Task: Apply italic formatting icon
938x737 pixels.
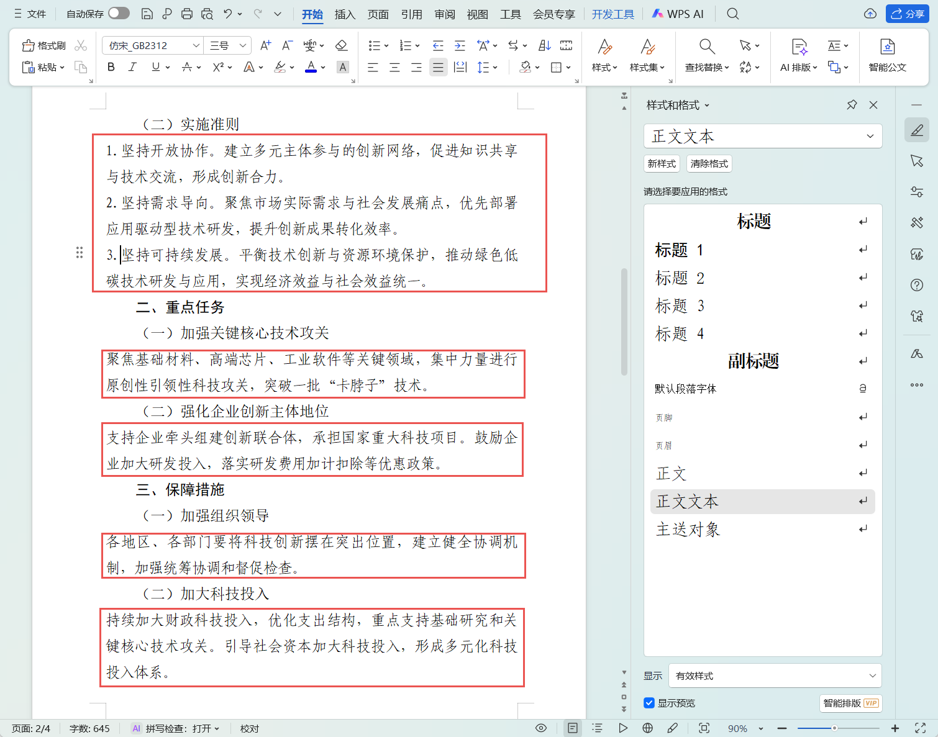Action: [x=132, y=67]
